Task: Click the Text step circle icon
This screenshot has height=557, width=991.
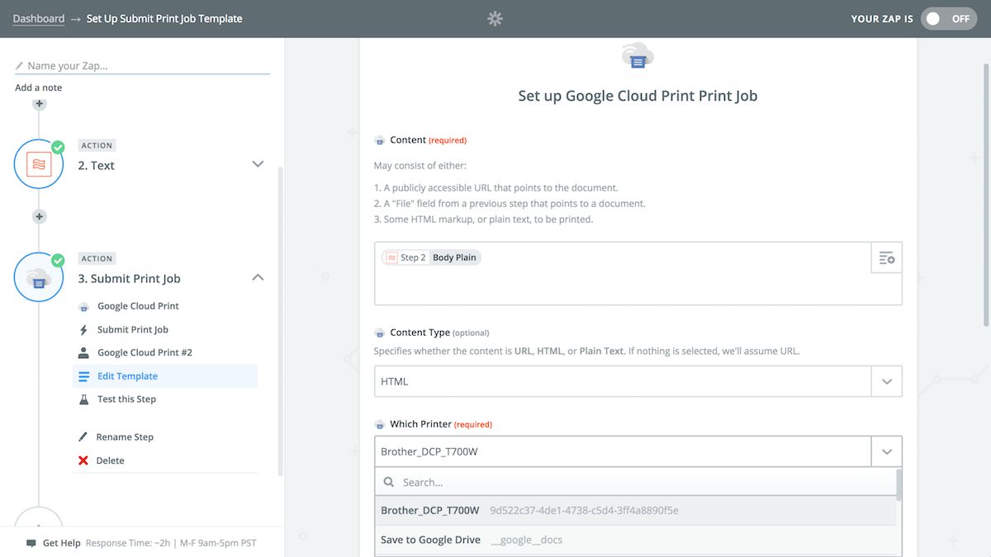Action: [39, 164]
